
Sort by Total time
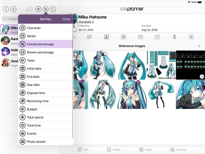tap(45, 125)
